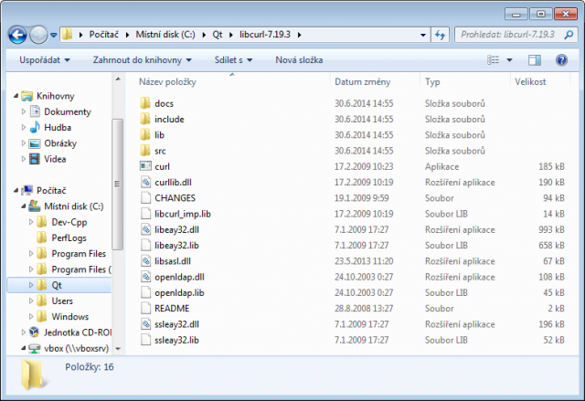Click the Hudba music note icon

point(35,127)
